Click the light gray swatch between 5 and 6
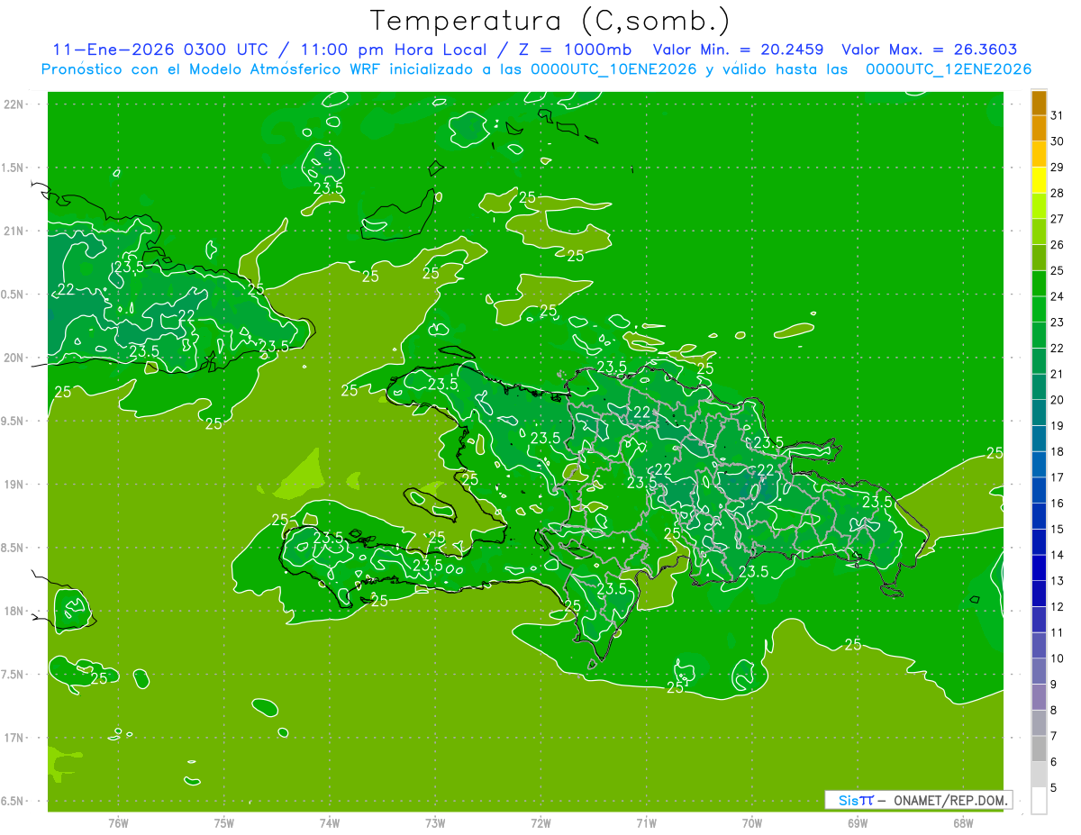Image resolution: width=1081 pixels, height=835 pixels. tap(1039, 774)
